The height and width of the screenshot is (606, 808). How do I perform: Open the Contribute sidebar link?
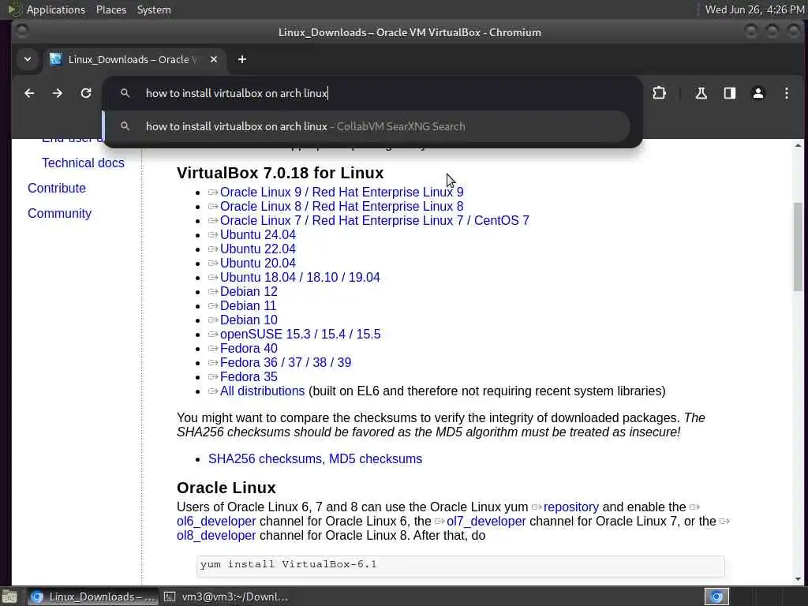point(57,188)
